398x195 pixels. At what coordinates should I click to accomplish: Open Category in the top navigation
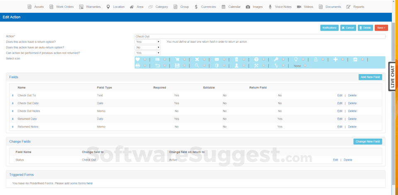point(158,7)
